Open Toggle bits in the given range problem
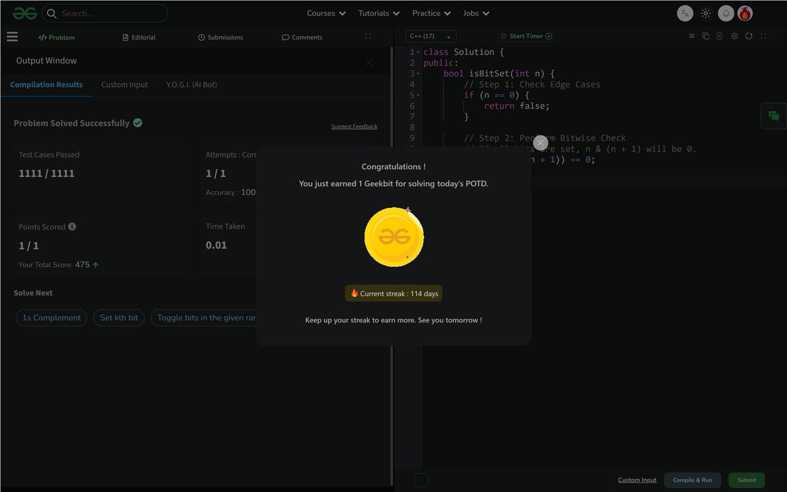This screenshot has width=787, height=492. [x=205, y=318]
